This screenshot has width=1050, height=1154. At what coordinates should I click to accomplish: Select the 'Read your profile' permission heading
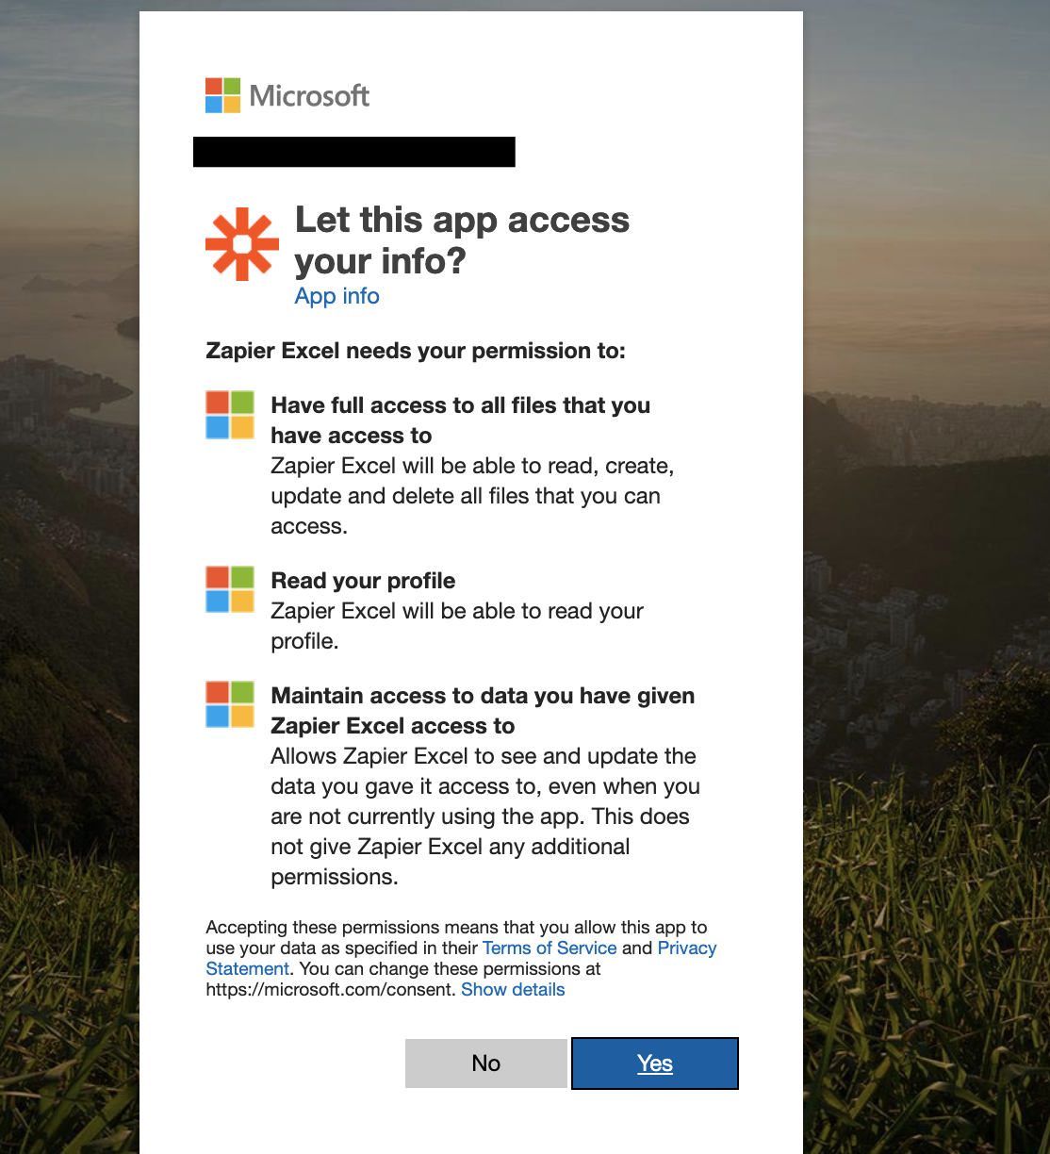(x=363, y=581)
